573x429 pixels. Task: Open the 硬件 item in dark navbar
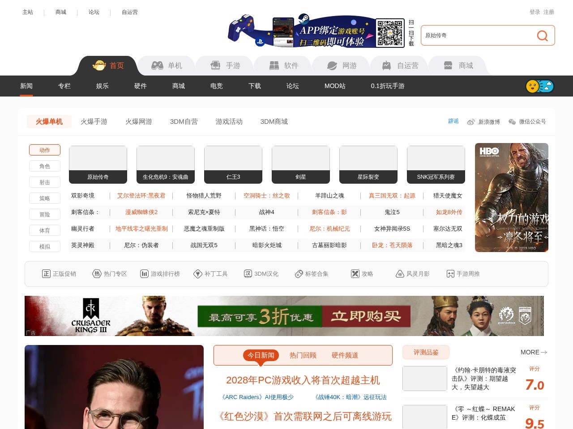tap(141, 86)
